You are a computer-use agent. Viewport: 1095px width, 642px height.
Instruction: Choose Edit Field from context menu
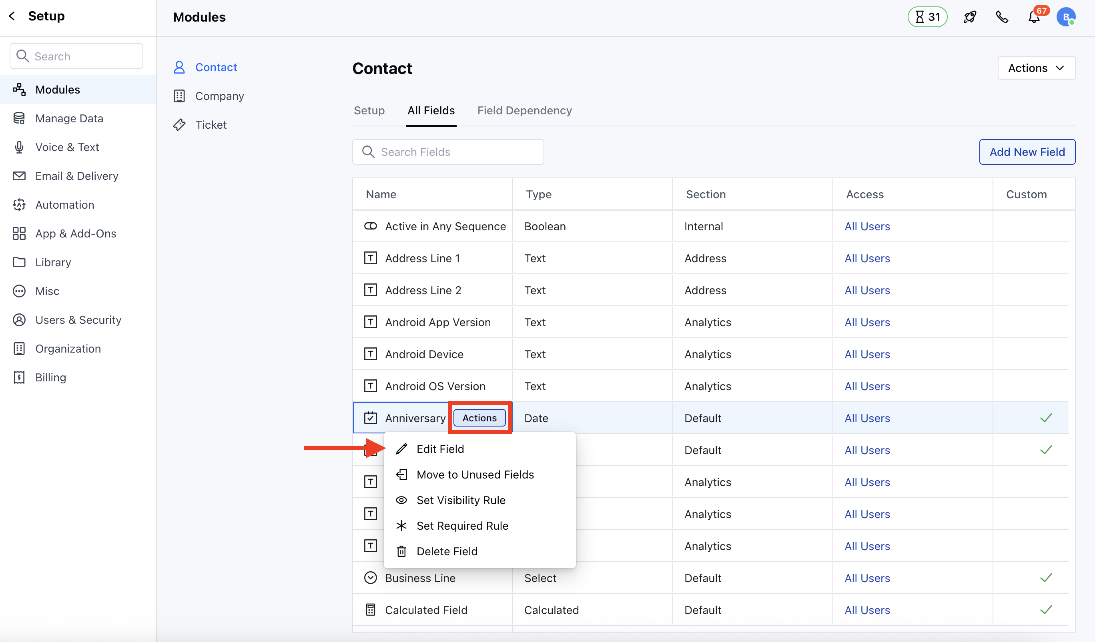(x=440, y=449)
